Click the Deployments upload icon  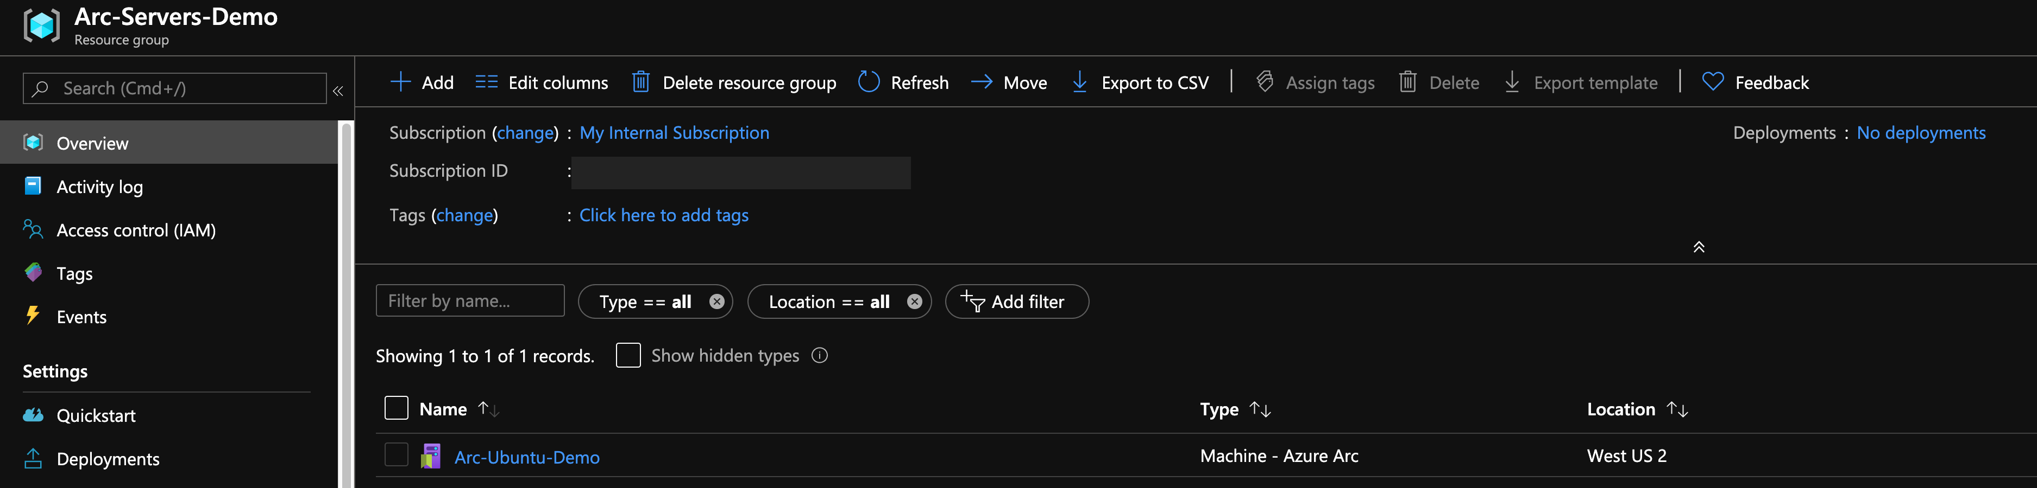coord(33,458)
